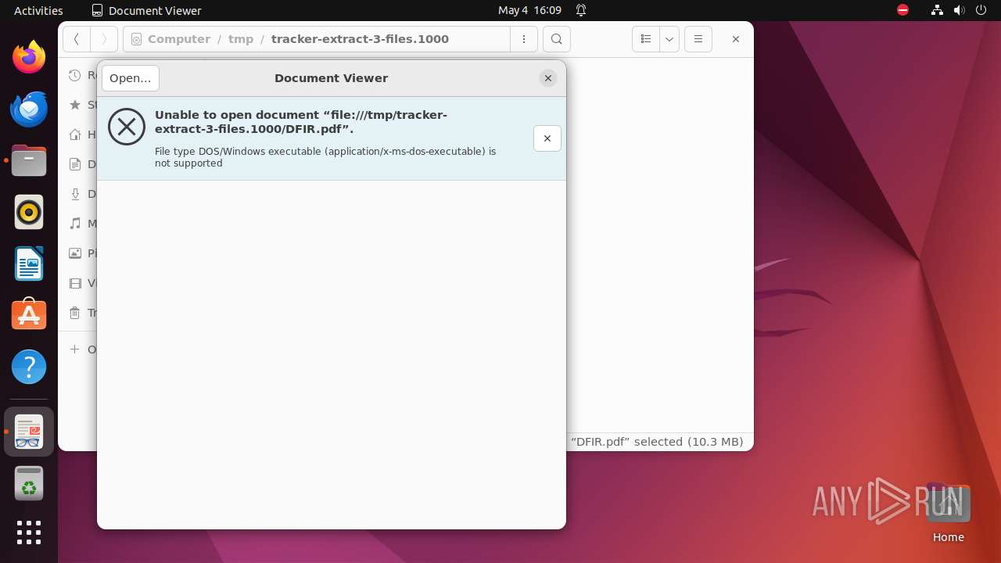Screen dimensions: 1001x563
Task: Open the Trash sidebar icon in Files
Action: point(75,313)
